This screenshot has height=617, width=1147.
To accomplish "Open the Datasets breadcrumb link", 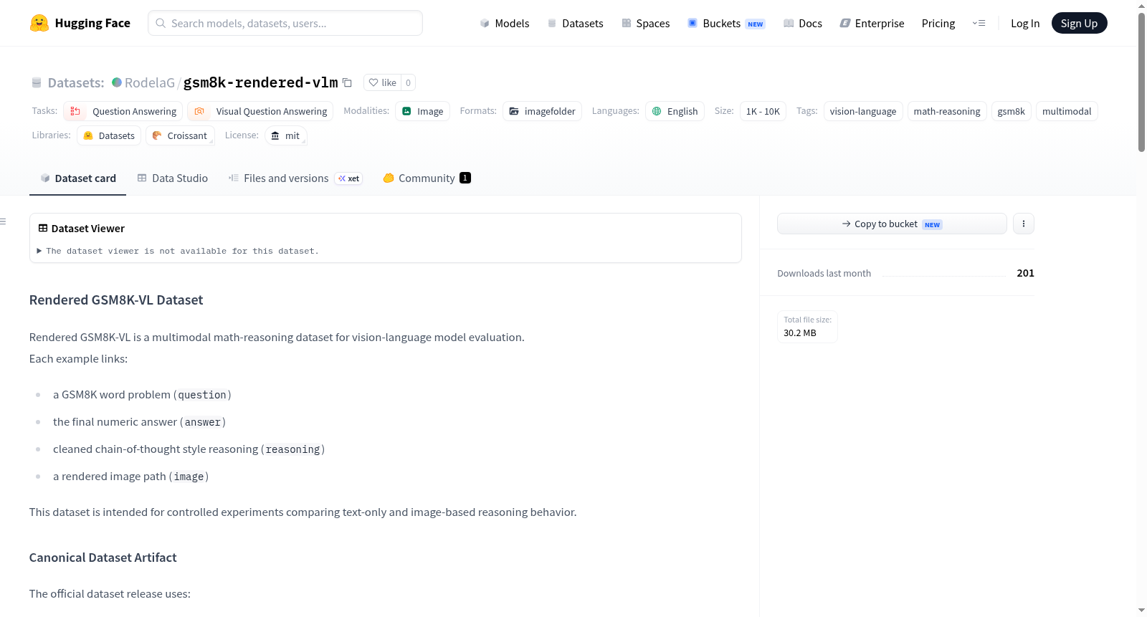I will tap(76, 82).
